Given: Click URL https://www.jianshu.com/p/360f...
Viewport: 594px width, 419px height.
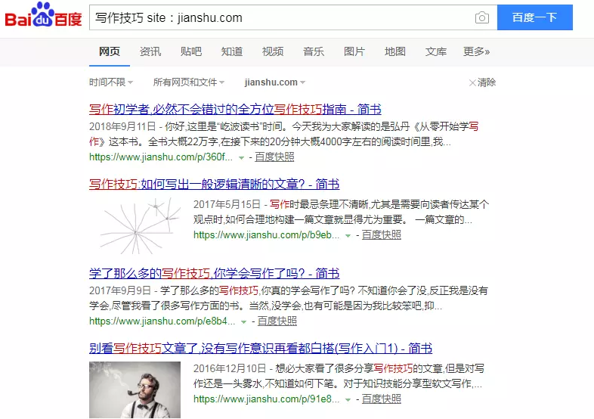Looking at the screenshot, I should (x=161, y=157).
